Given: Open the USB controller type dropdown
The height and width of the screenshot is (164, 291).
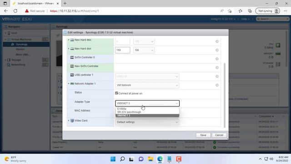Looking at the screenshot, I should point(147,77).
